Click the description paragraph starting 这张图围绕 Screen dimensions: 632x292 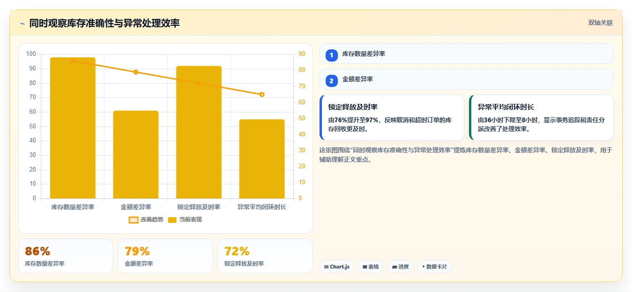click(x=466, y=155)
